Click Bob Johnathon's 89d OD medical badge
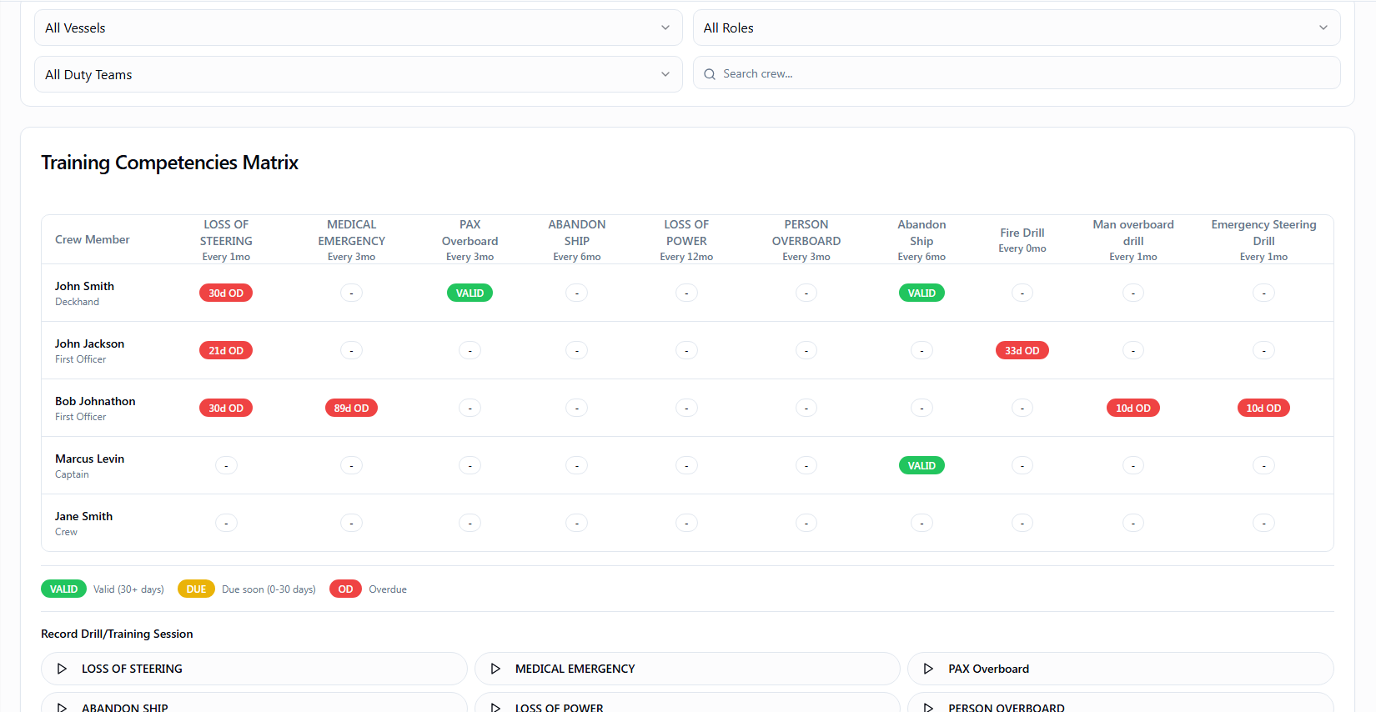 point(351,409)
